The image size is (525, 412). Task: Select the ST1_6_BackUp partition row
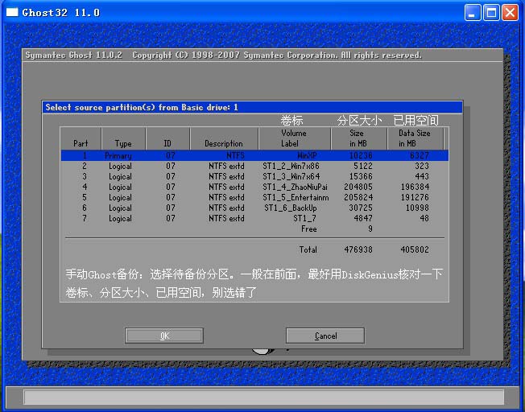254,208
